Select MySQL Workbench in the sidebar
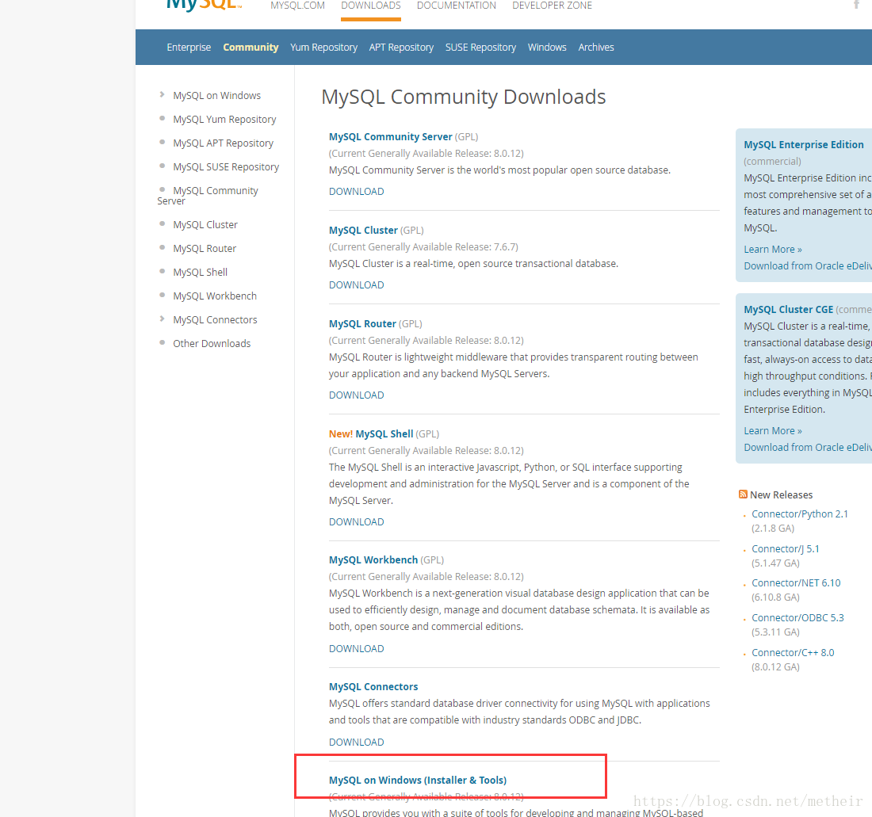Viewport: 872px width, 817px height. click(215, 296)
